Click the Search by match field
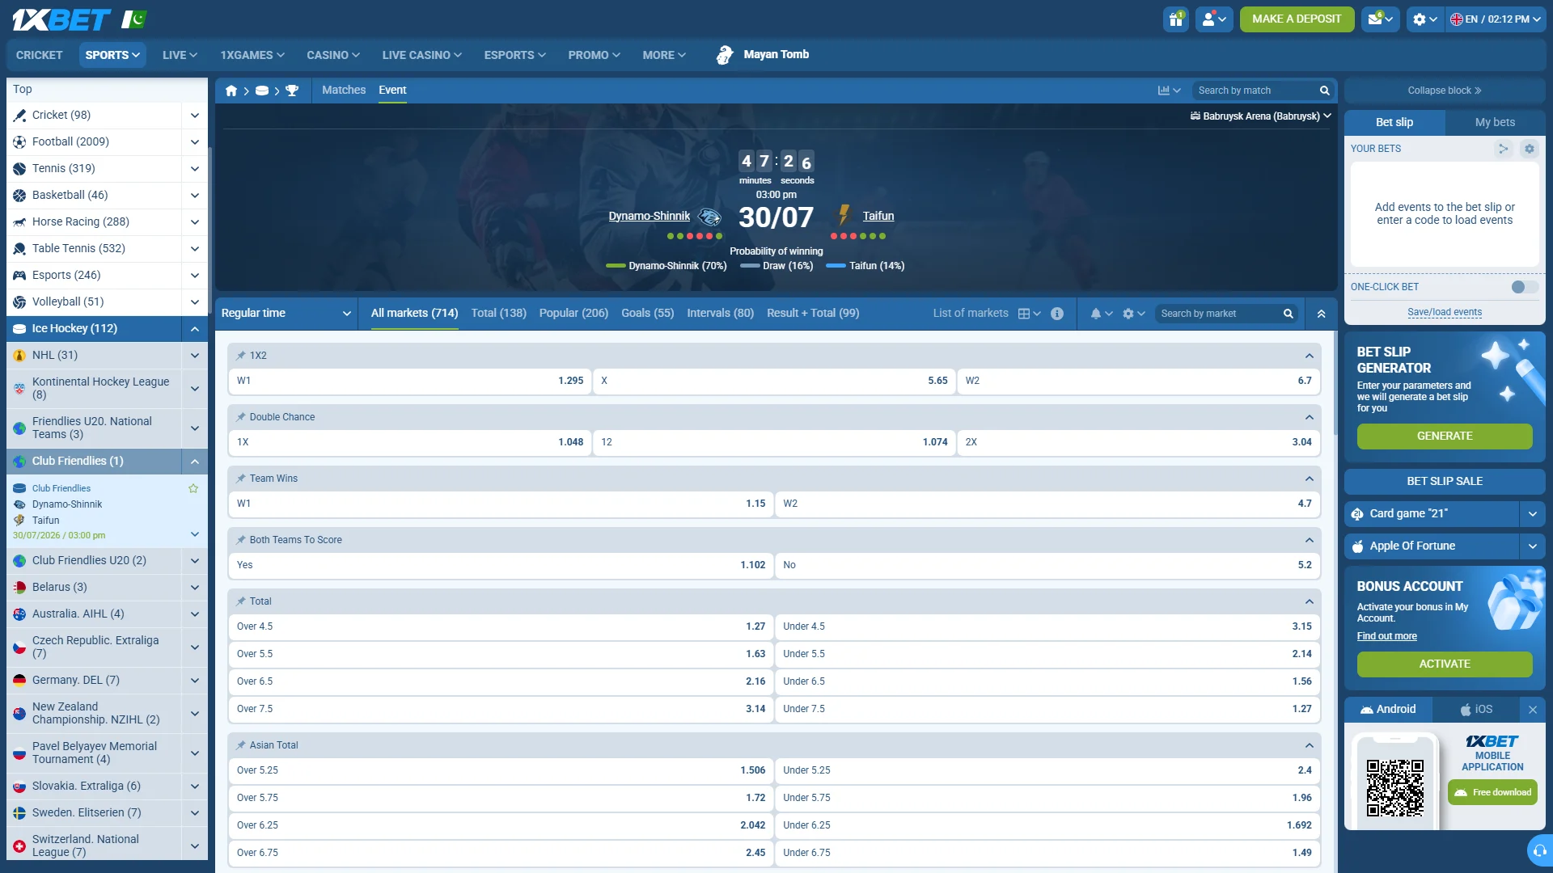The height and width of the screenshot is (873, 1553). click(x=1256, y=91)
